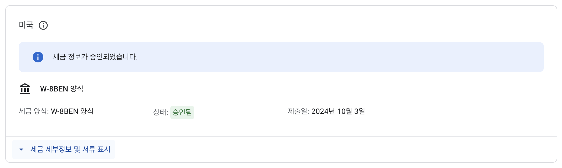Click the notification badge in the blue banner
562x168 pixels.
point(37,57)
